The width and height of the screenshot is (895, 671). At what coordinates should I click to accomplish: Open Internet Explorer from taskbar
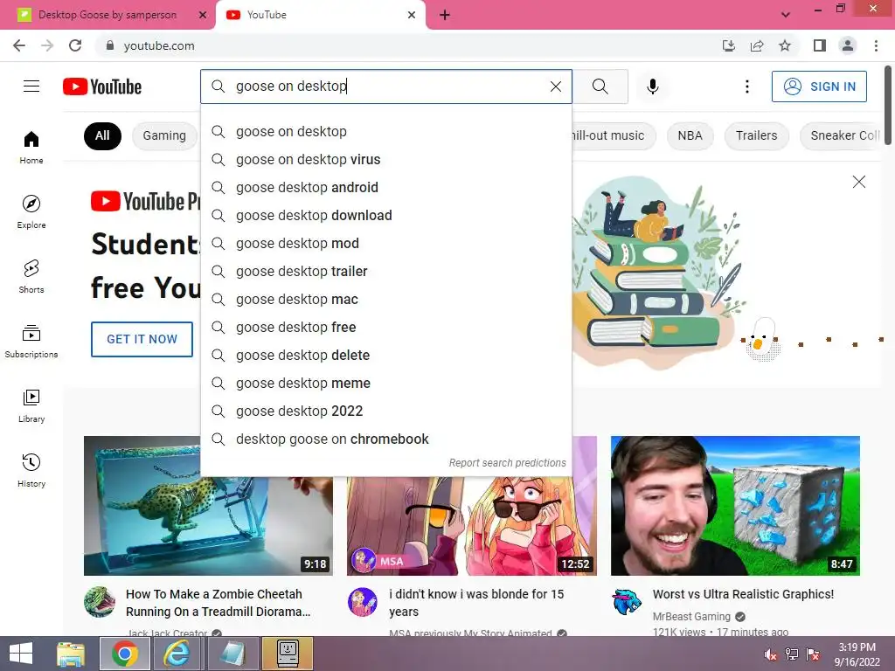click(177, 654)
